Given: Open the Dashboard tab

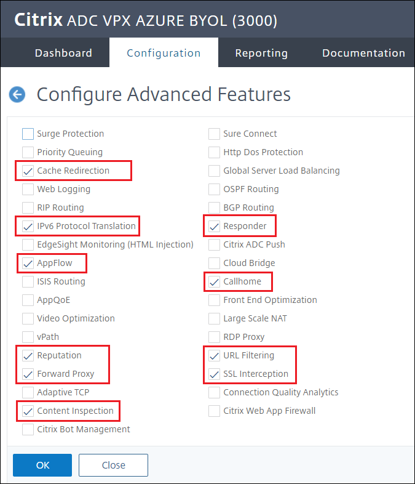Looking at the screenshot, I should [63, 53].
